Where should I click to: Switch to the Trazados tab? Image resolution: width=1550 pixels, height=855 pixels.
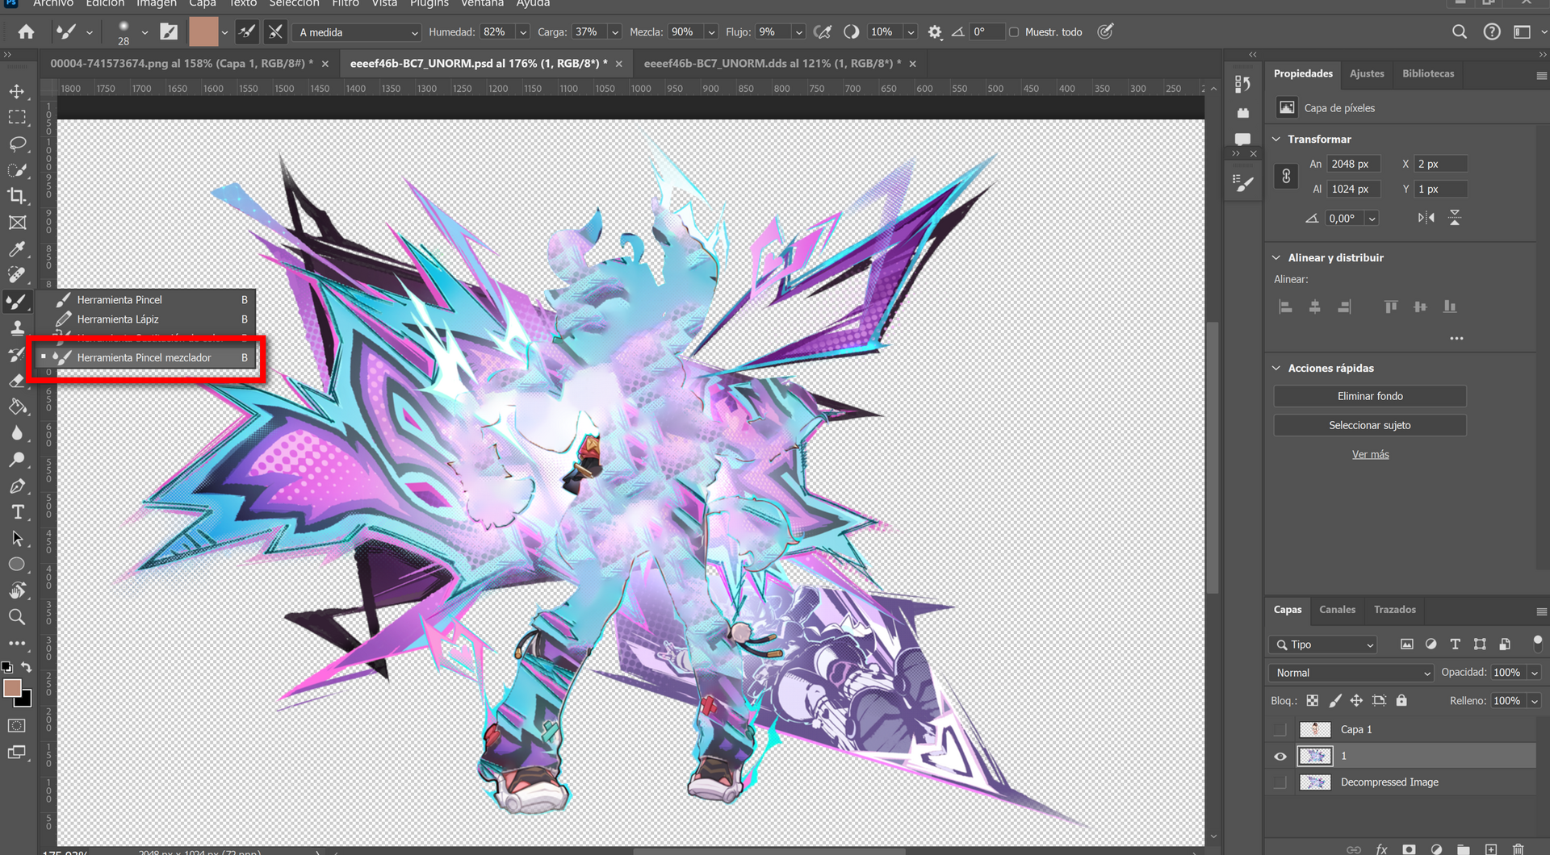pyautogui.click(x=1395, y=610)
